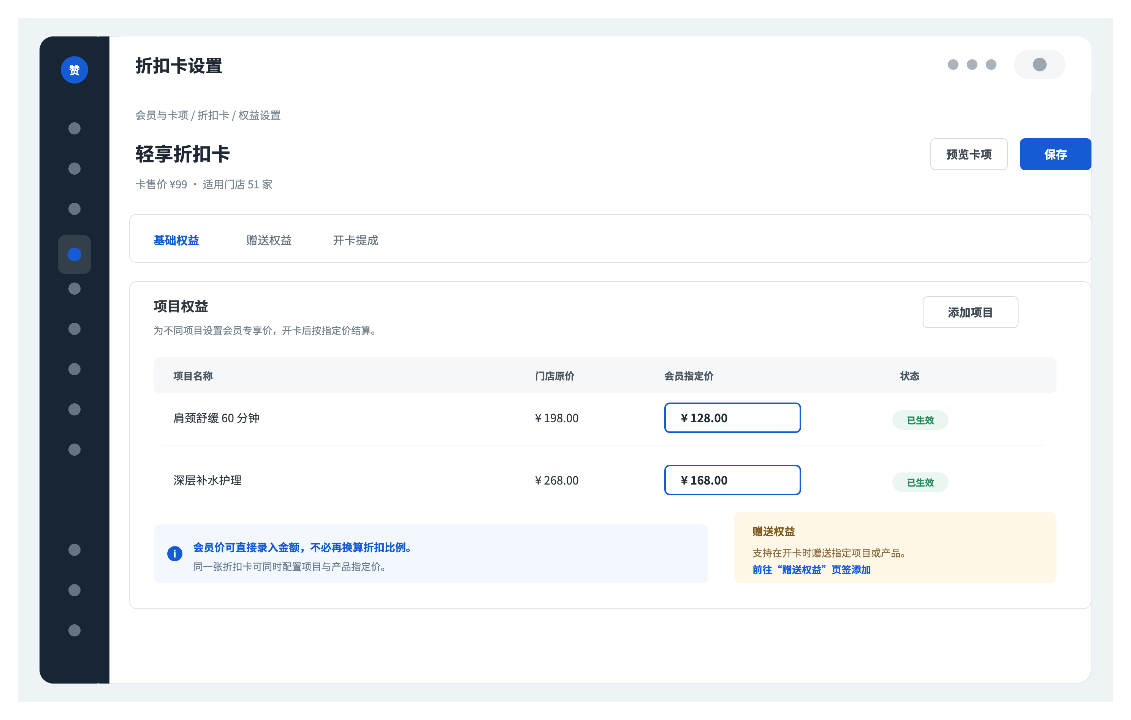Select the 肩颈舒缓 60 分钟 row name
Image resolution: width=1131 pixels, height=720 pixels.
pos(216,418)
